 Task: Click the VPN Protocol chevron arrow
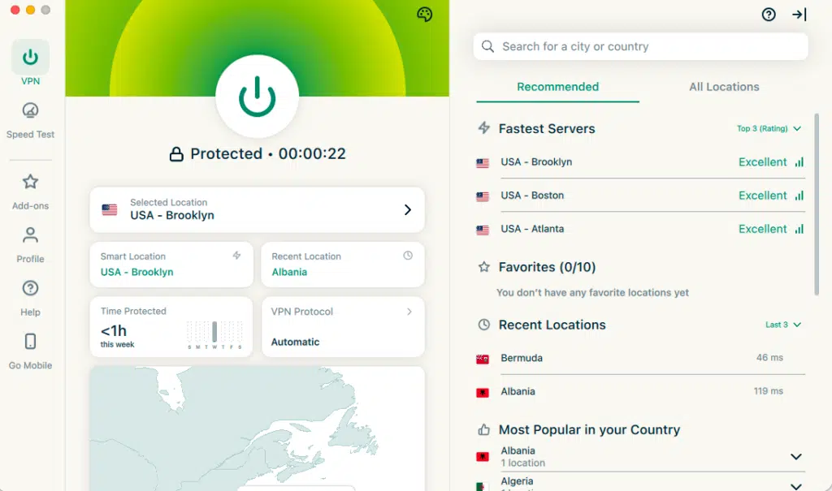click(x=409, y=312)
